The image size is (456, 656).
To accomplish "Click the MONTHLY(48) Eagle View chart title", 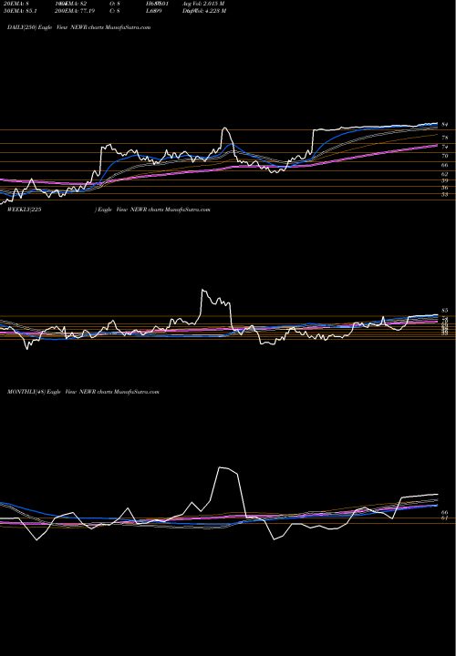I will pyautogui.click(x=83, y=392).
